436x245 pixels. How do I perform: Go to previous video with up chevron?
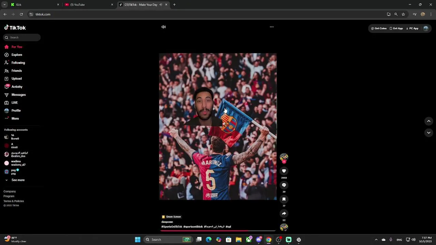click(x=429, y=121)
